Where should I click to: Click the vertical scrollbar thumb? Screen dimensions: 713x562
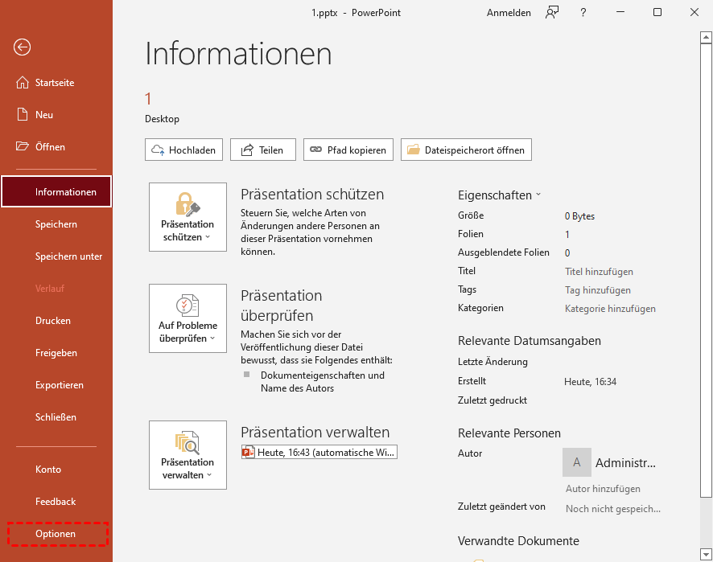point(706,270)
